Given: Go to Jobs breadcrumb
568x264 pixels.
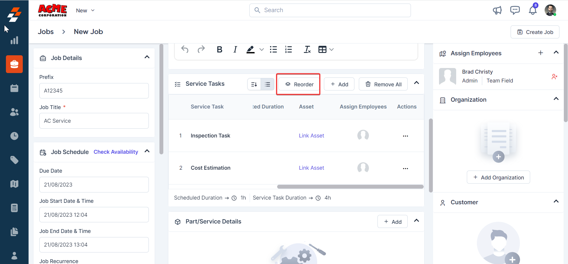Looking at the screenshot, I should coord(46,32).
